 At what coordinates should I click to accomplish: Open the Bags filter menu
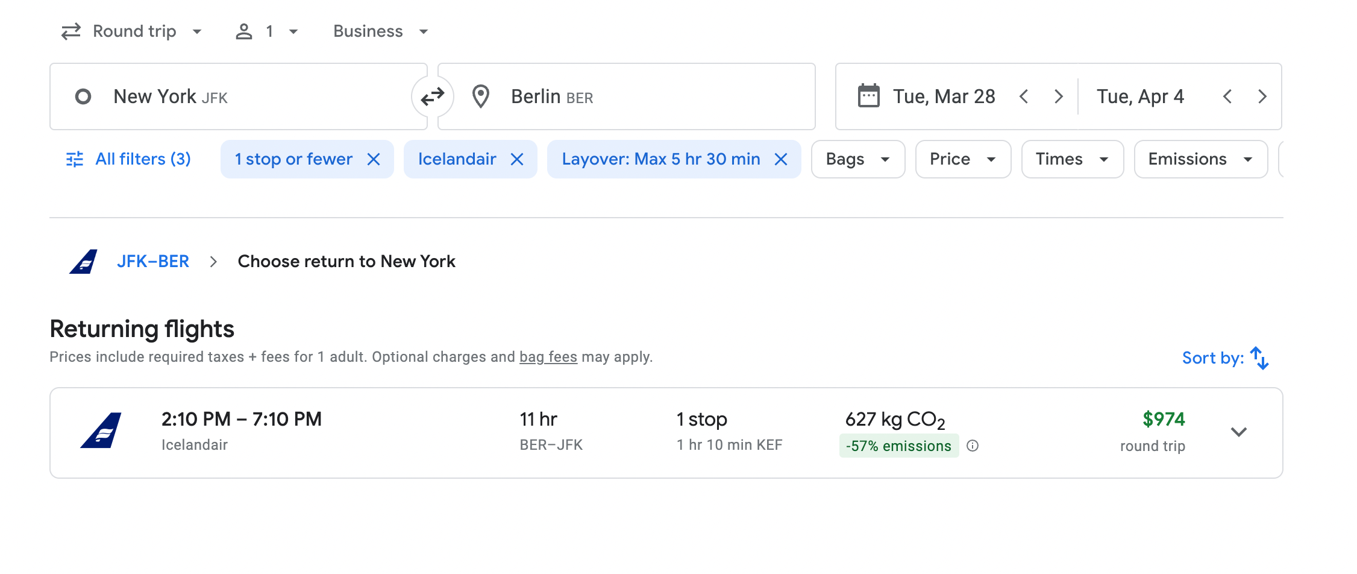click(857, 159)
